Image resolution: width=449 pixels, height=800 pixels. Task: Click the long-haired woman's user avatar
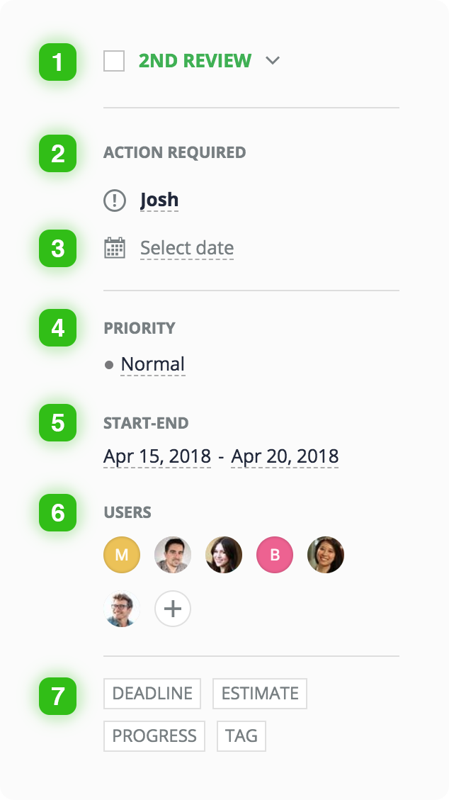pos(224,555)
